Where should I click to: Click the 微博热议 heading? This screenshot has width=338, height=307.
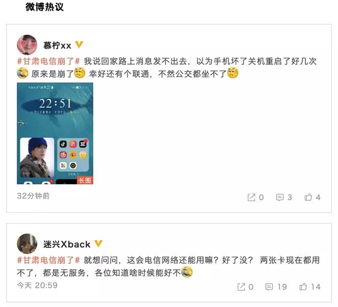tap(44, 7)
